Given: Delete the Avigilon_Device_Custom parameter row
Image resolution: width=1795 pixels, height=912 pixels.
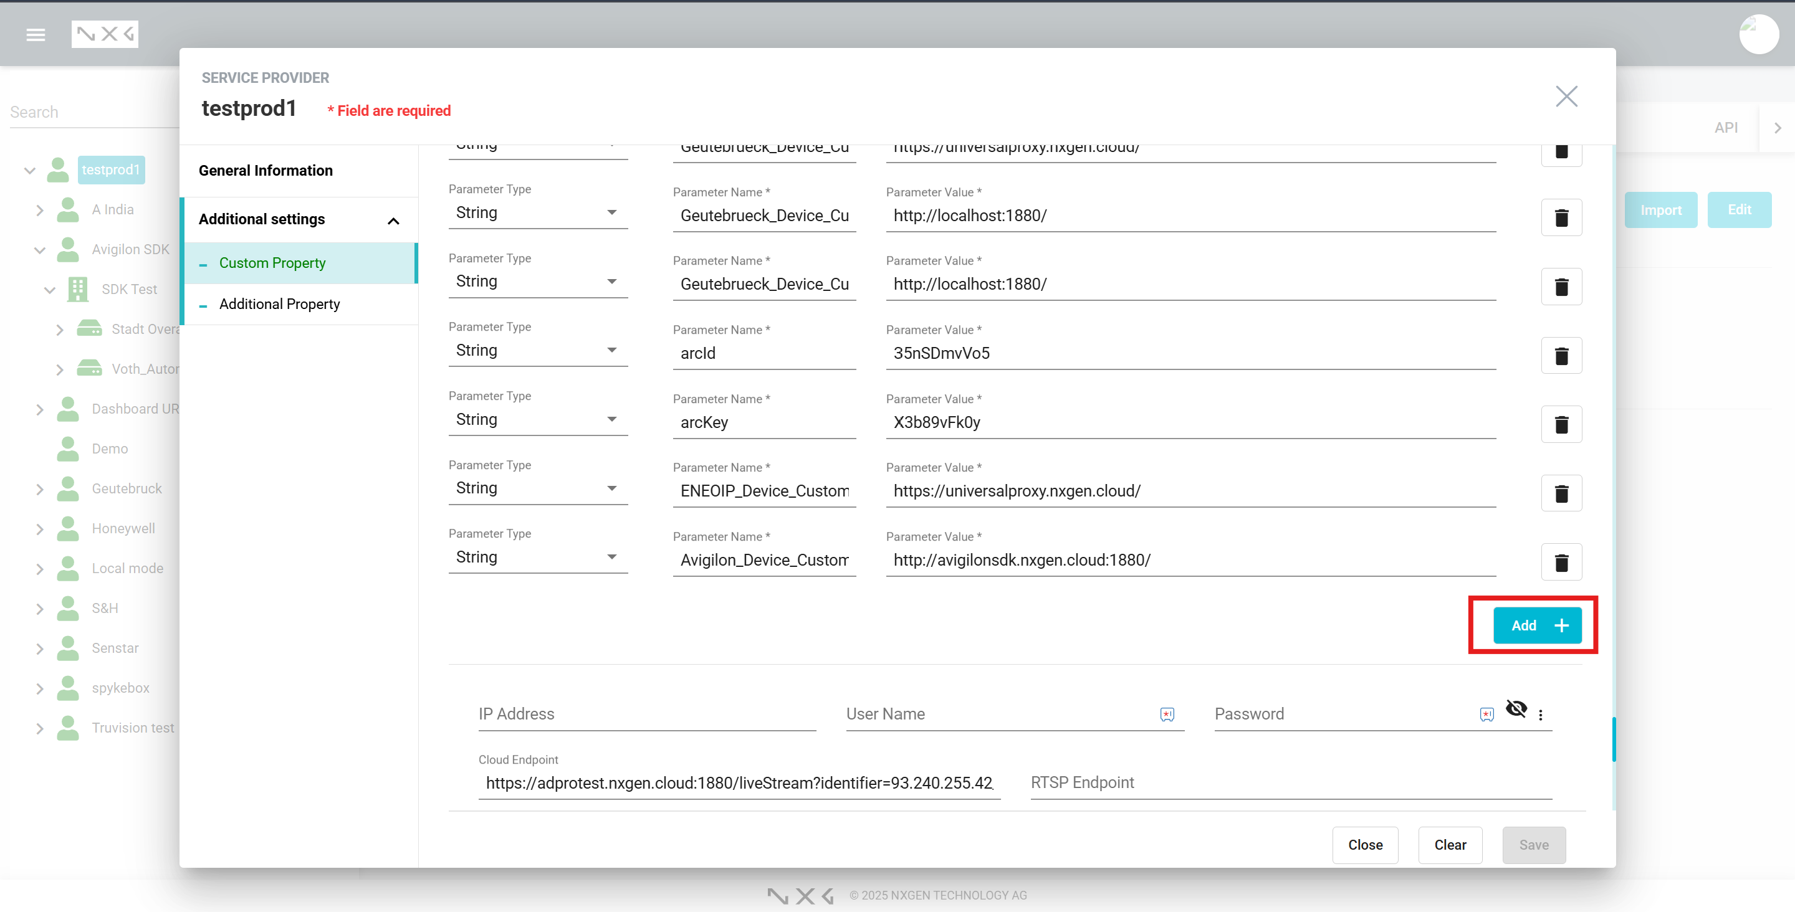Looking at the screenshot, I should [x=1561, y=561].
